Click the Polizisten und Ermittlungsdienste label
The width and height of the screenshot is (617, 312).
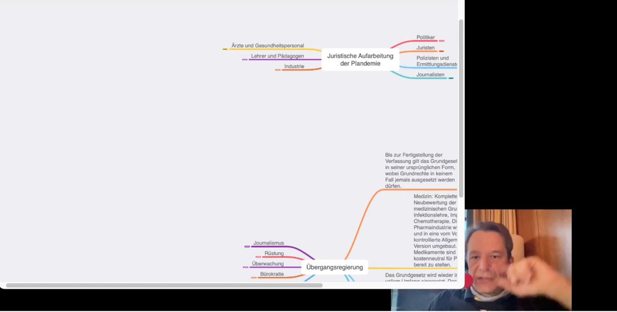436,61
